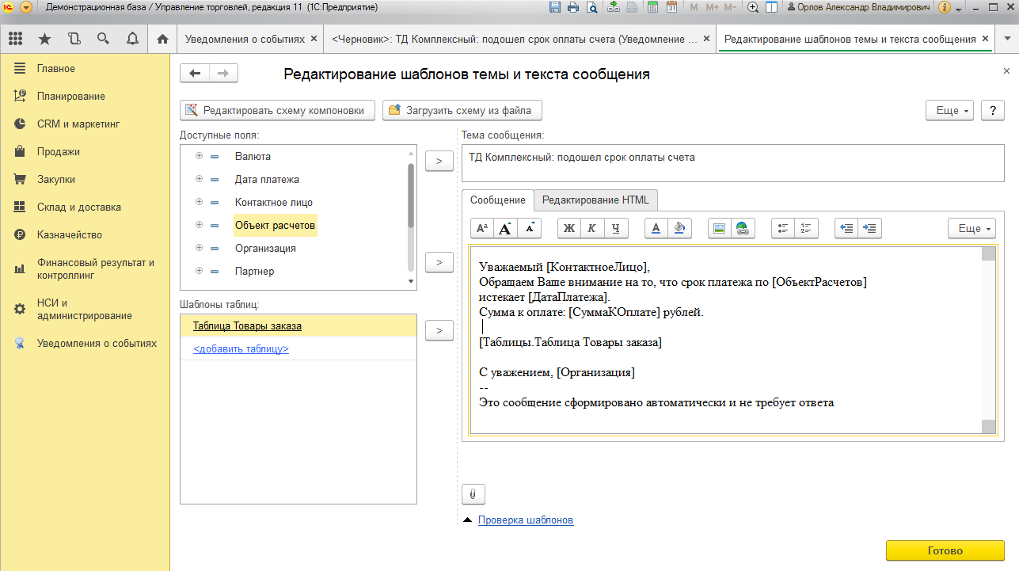1019x571 pixels.
Task: Open the favorites star panel
Action: [x=44, y=39]
